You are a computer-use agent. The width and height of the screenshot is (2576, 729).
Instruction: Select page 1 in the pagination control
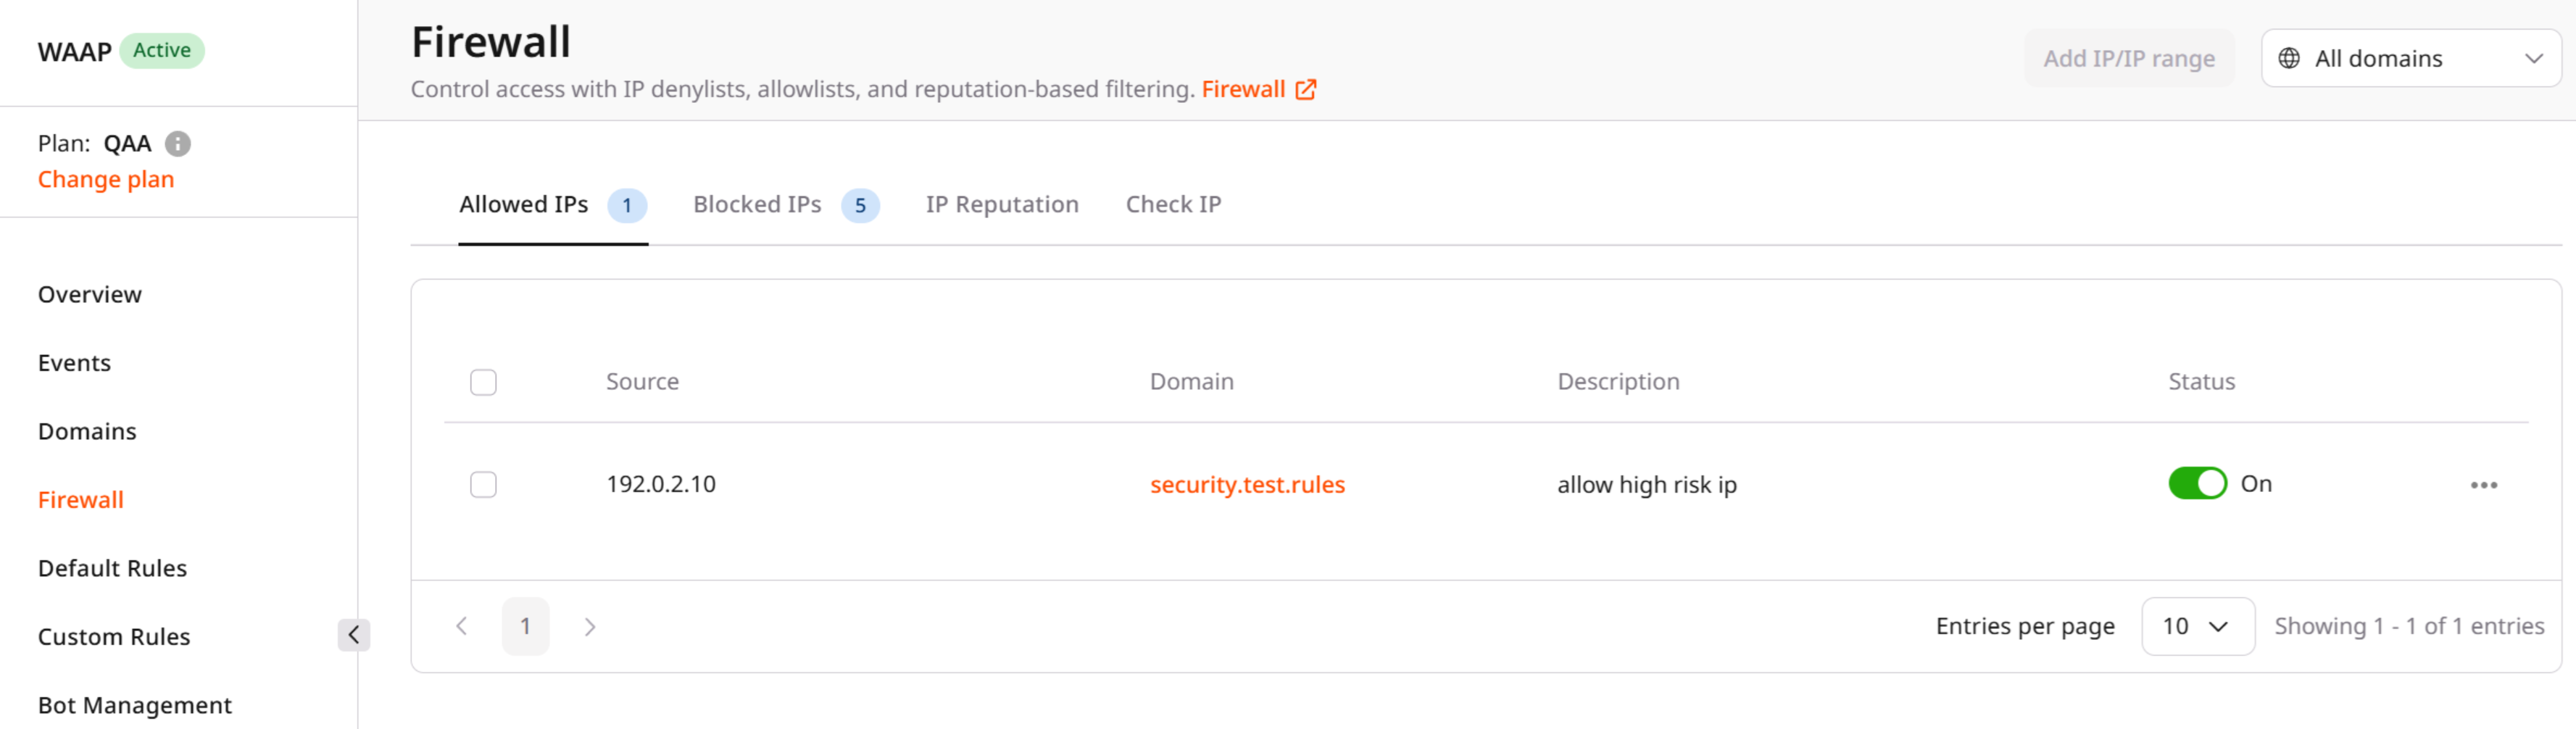525,626
